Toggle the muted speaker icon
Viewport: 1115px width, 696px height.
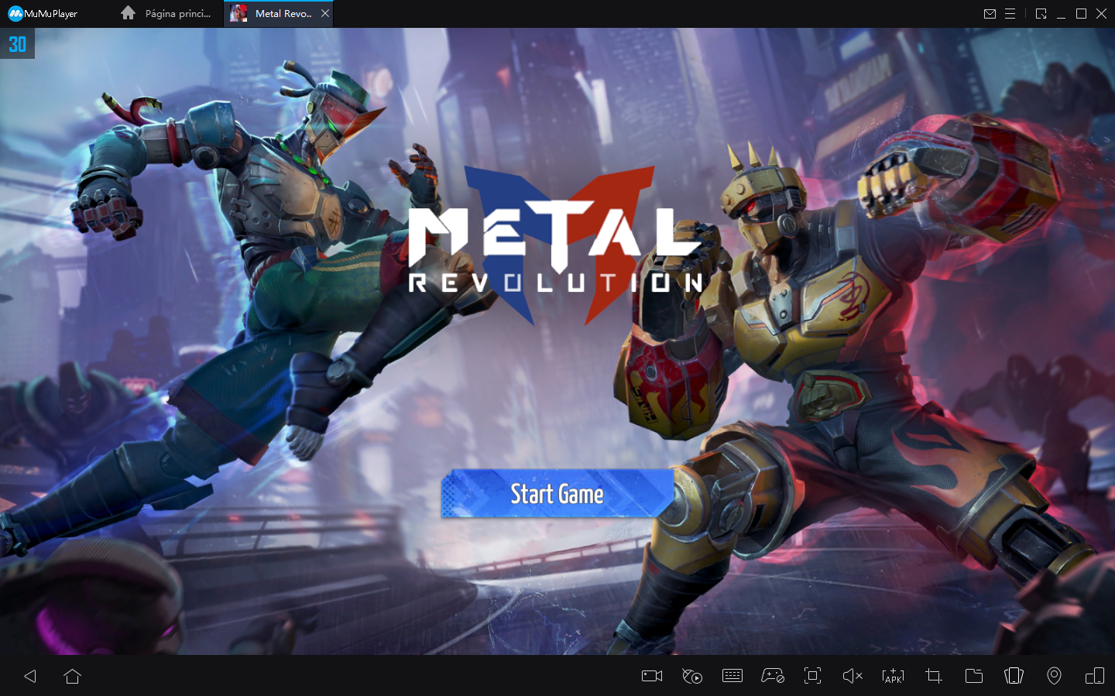853,676
